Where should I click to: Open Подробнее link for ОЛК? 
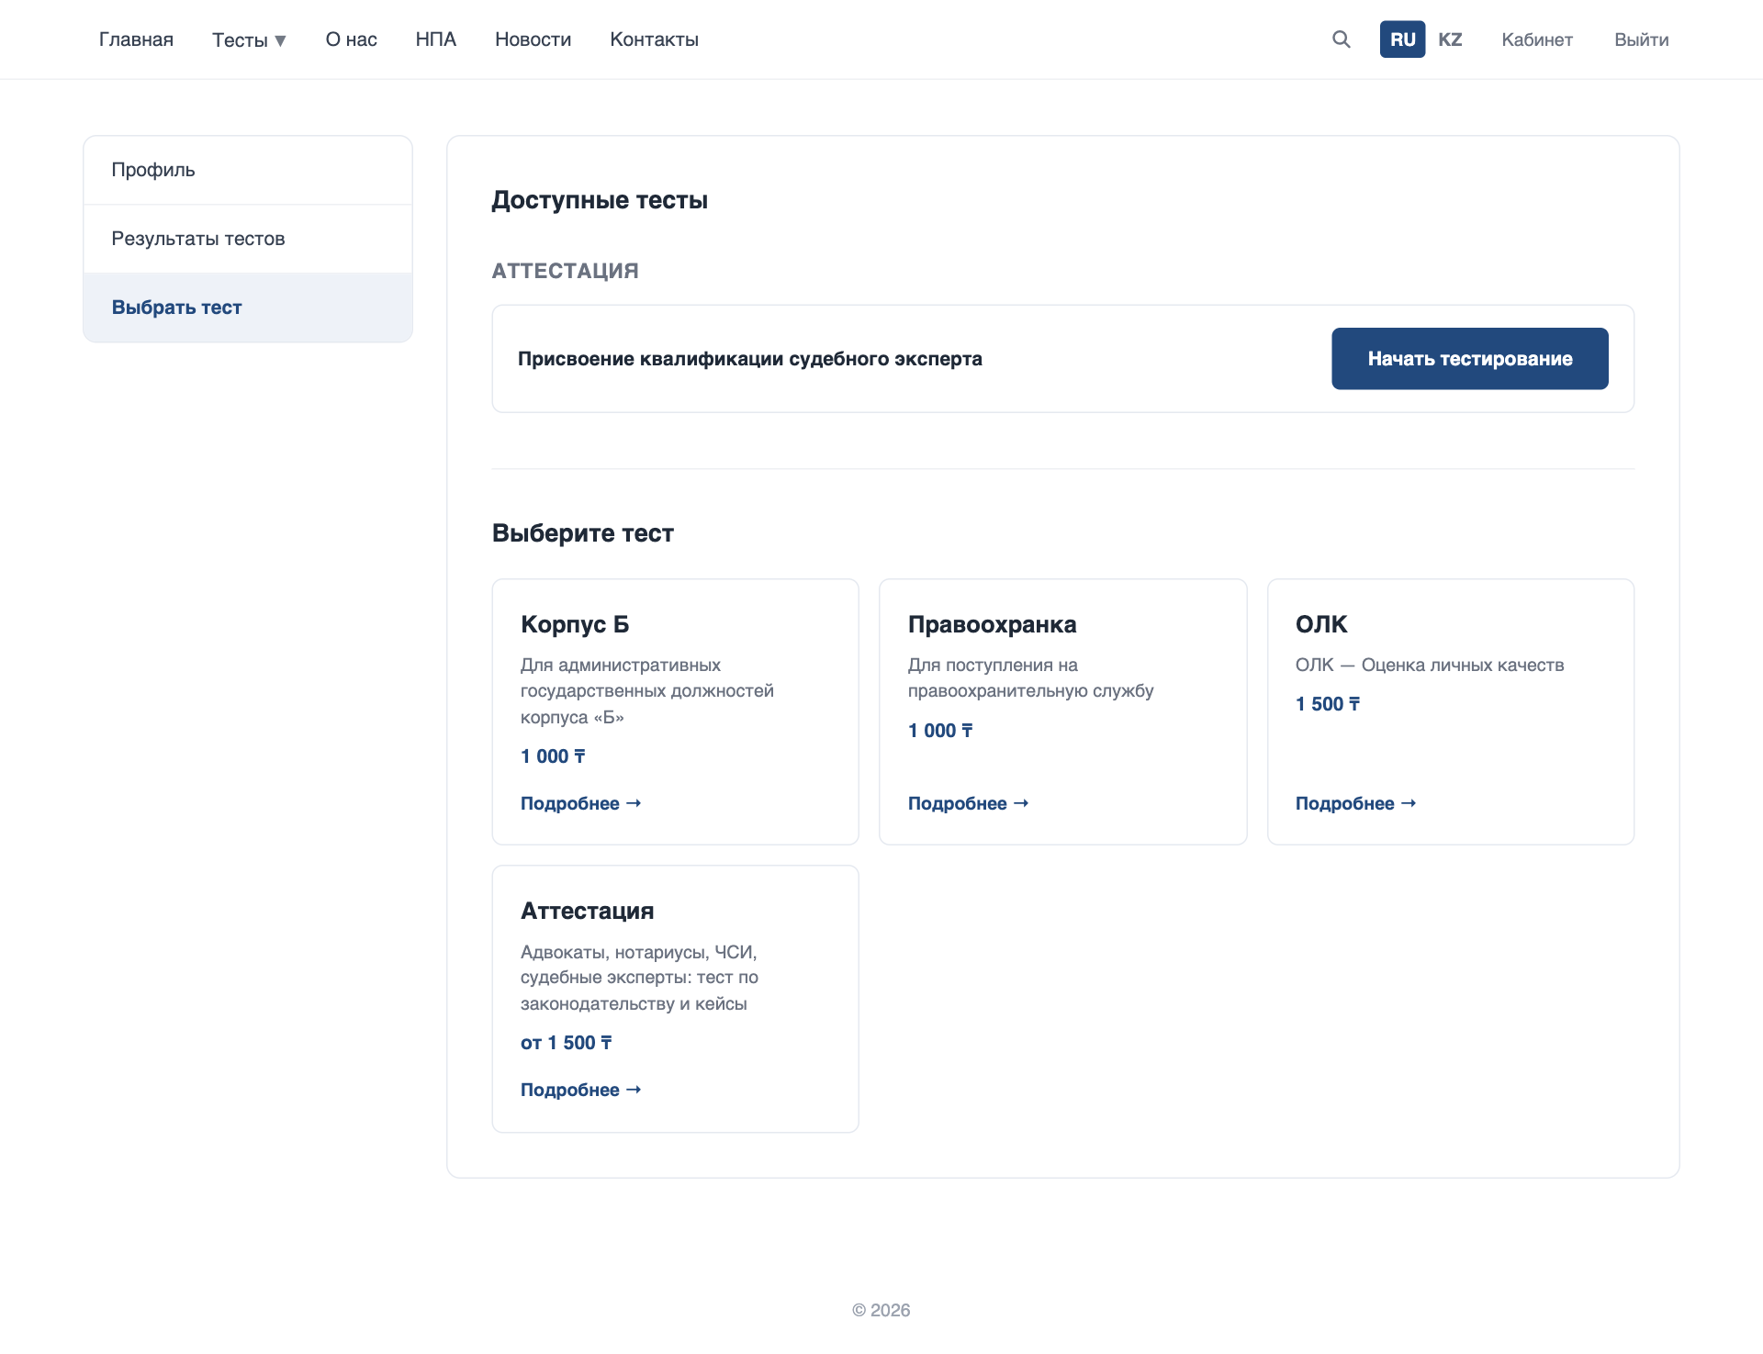click(x=1355, y=803)
